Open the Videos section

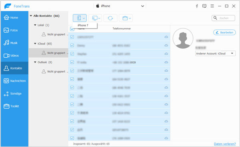coord(14,56)
